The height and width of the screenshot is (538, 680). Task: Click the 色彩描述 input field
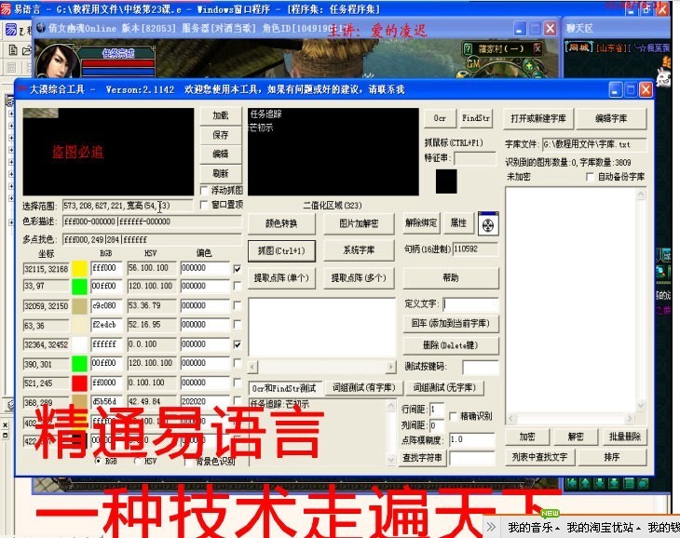coord(152,222)
